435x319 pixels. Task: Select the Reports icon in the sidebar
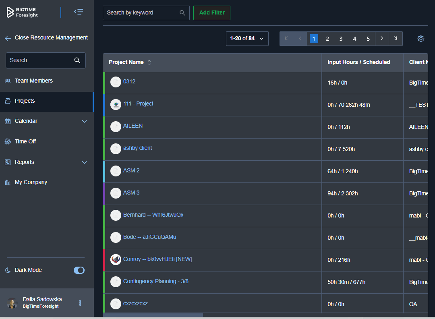[x=8, y=162]
